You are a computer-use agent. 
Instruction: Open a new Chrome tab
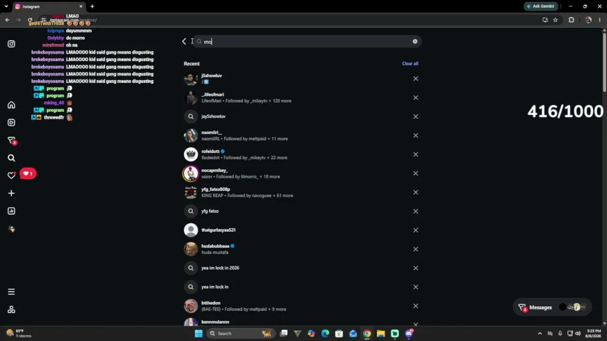tap(92, 7)
